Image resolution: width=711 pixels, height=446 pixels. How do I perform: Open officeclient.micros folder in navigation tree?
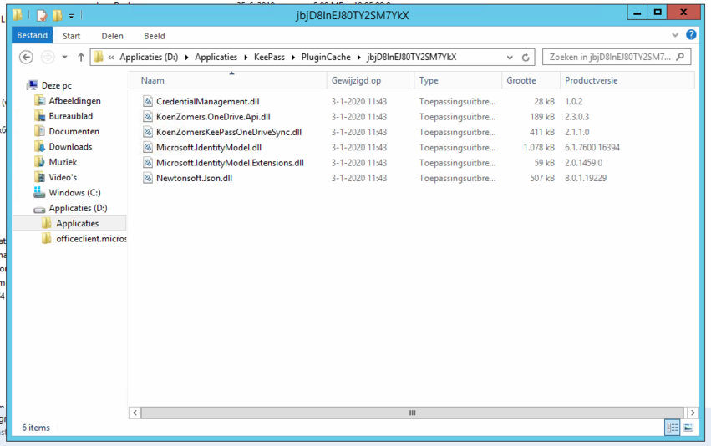[91, 238]
